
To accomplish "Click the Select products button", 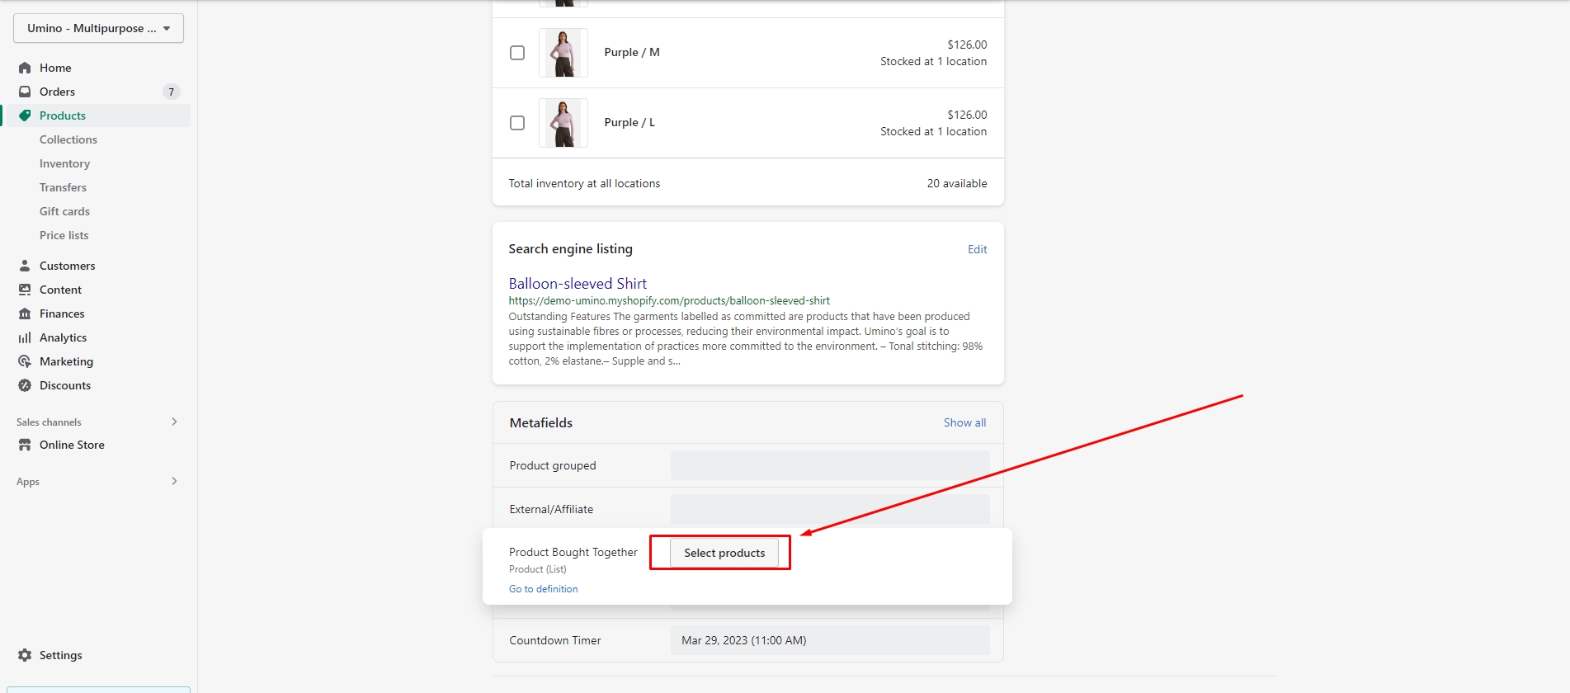I will click(724, 553).
